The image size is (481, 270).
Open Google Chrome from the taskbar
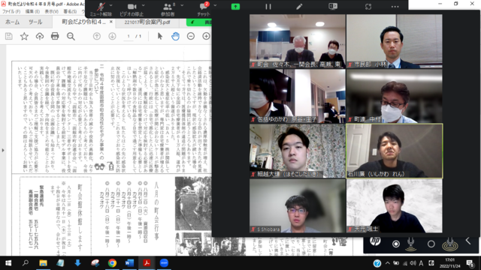[x=112, y=263]
